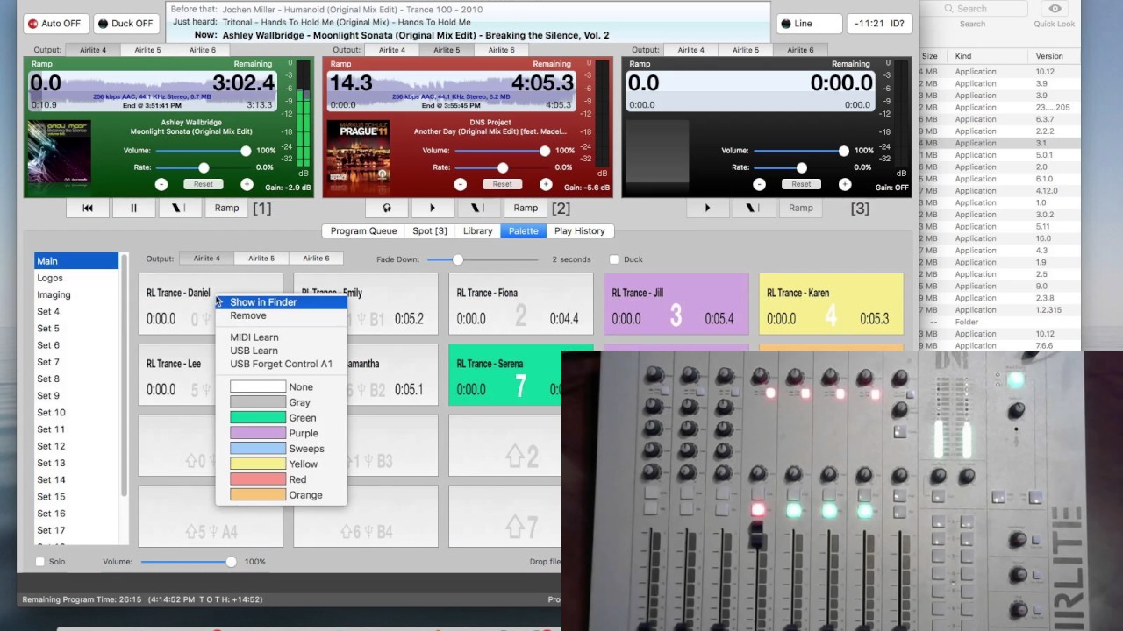Toggle Ramp on player 1
Image resolution: width=1123 pixels, height=631 pixels.
(x=226, y=208)
